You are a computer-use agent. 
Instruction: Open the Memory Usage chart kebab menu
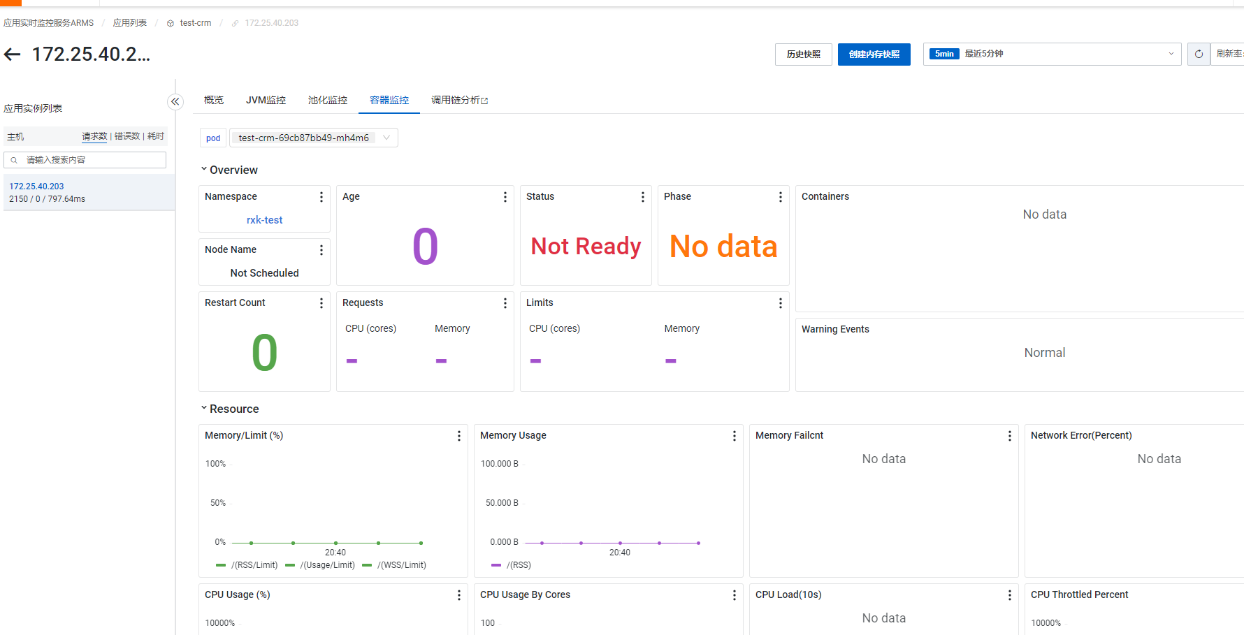(735, 436)
